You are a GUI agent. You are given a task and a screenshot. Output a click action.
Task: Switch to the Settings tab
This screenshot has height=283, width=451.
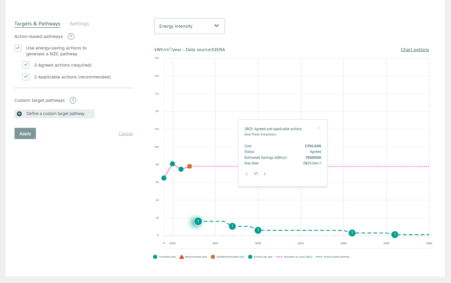(79, 24)
